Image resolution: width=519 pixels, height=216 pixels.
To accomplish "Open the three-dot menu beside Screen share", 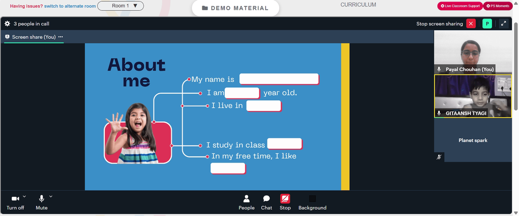I will [60, 37].
